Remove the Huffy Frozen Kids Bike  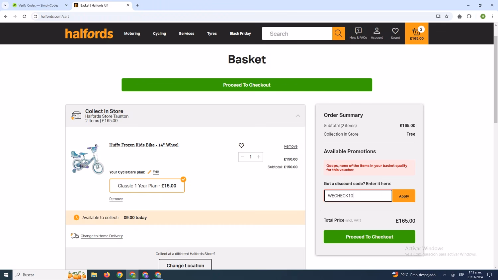coord(290,146)
